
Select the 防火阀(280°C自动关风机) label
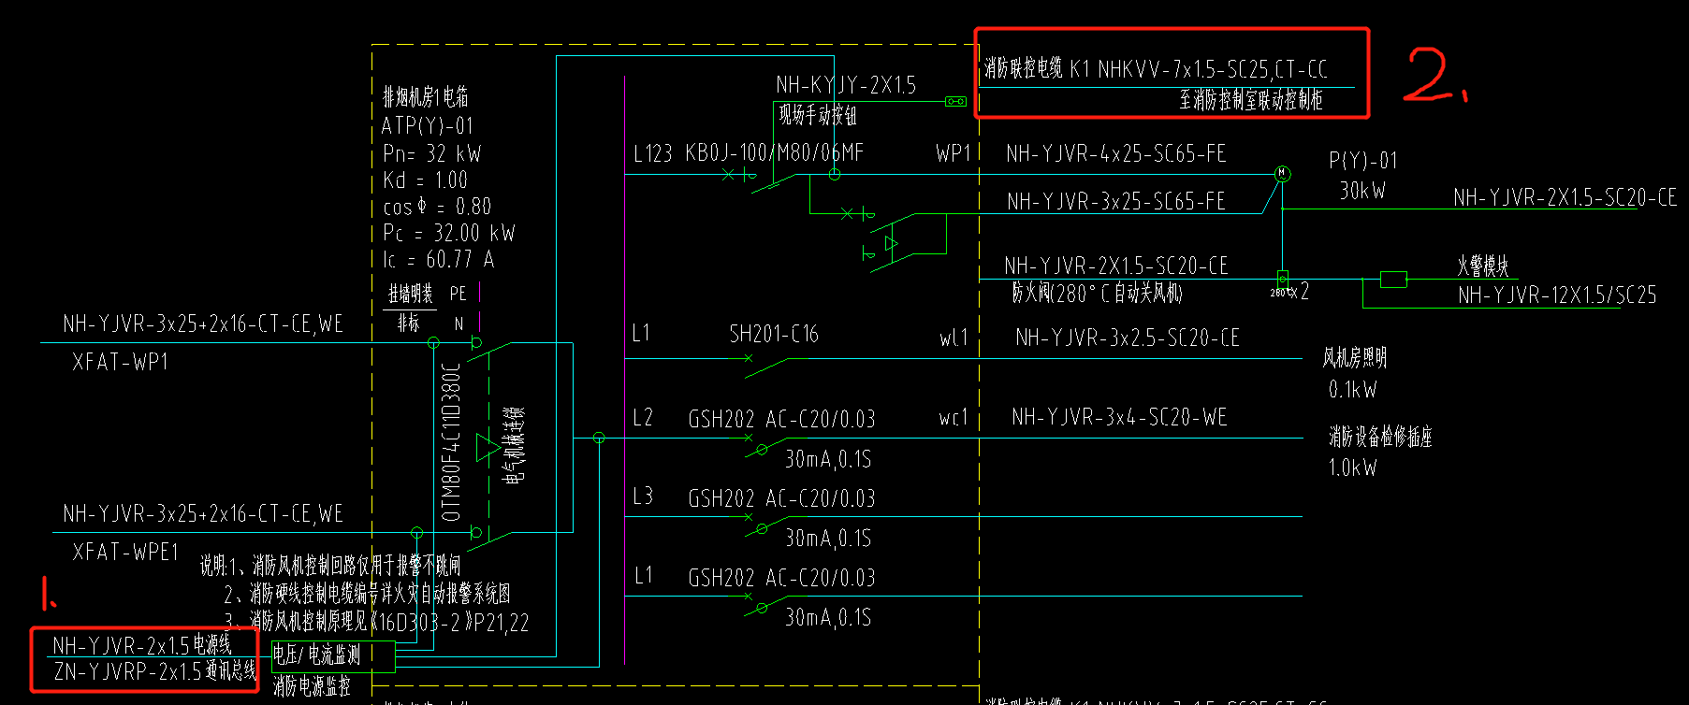pyautogui.click(x=1097, y=293)
